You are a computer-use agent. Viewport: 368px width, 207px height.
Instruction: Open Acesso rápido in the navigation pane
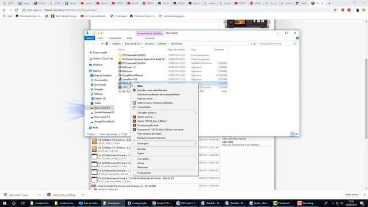coord(100,53)
